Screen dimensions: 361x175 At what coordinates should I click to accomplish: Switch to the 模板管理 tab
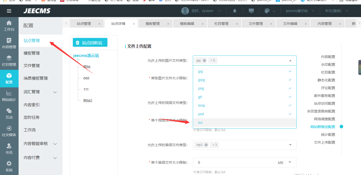[153, 24]
